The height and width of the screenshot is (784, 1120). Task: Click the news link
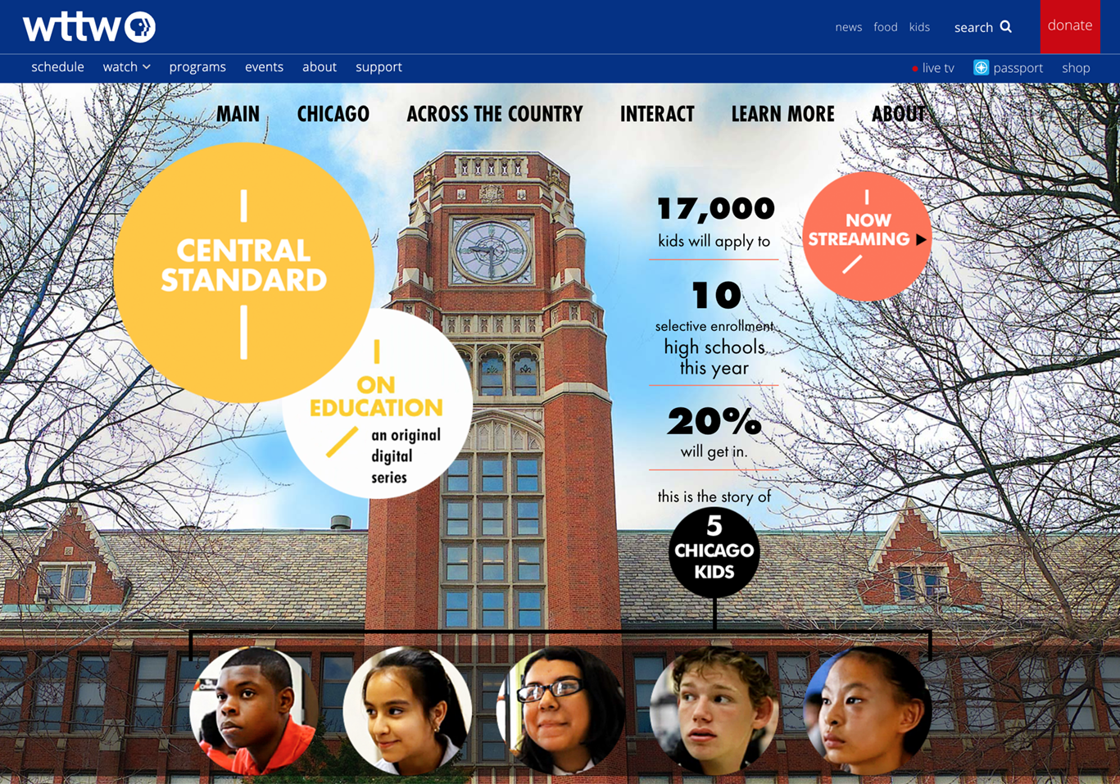tap(848, 27)
